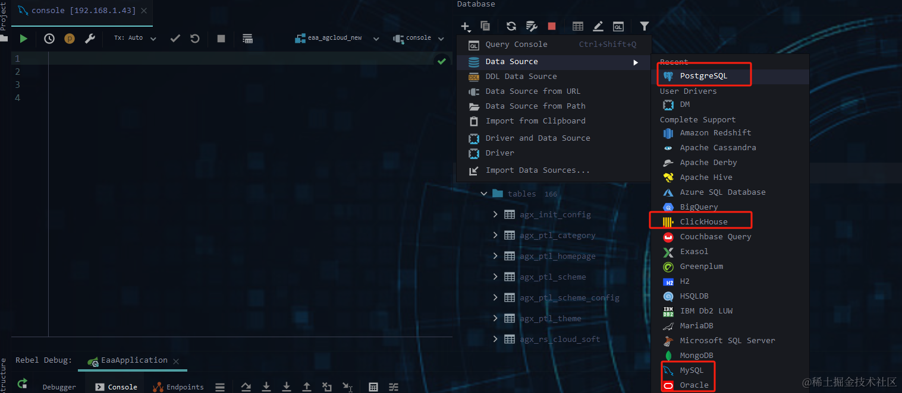The image size is (902, 393).
Task: Choose Data Source from Path
Action: (554, 106)
